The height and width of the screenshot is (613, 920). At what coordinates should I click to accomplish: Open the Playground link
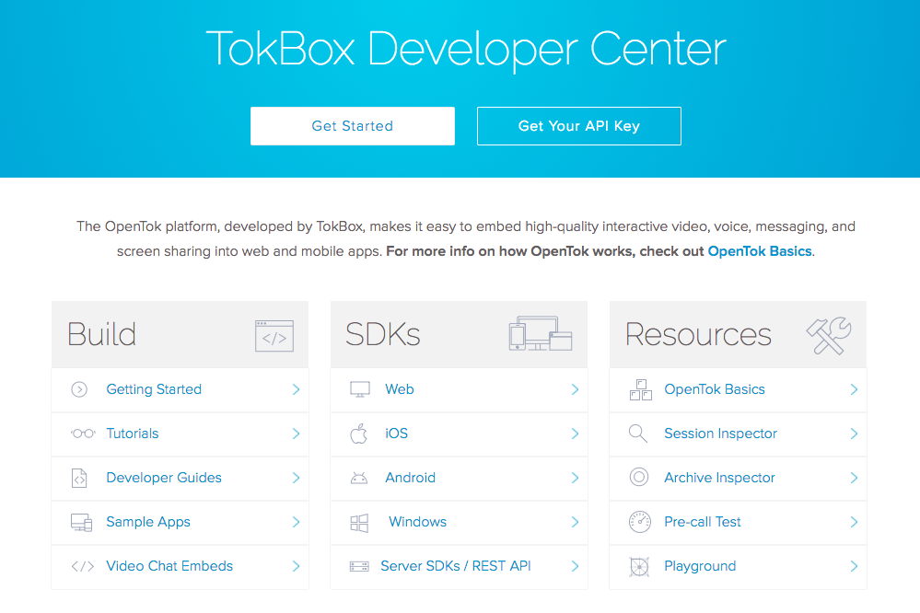[x=700, y=566]
